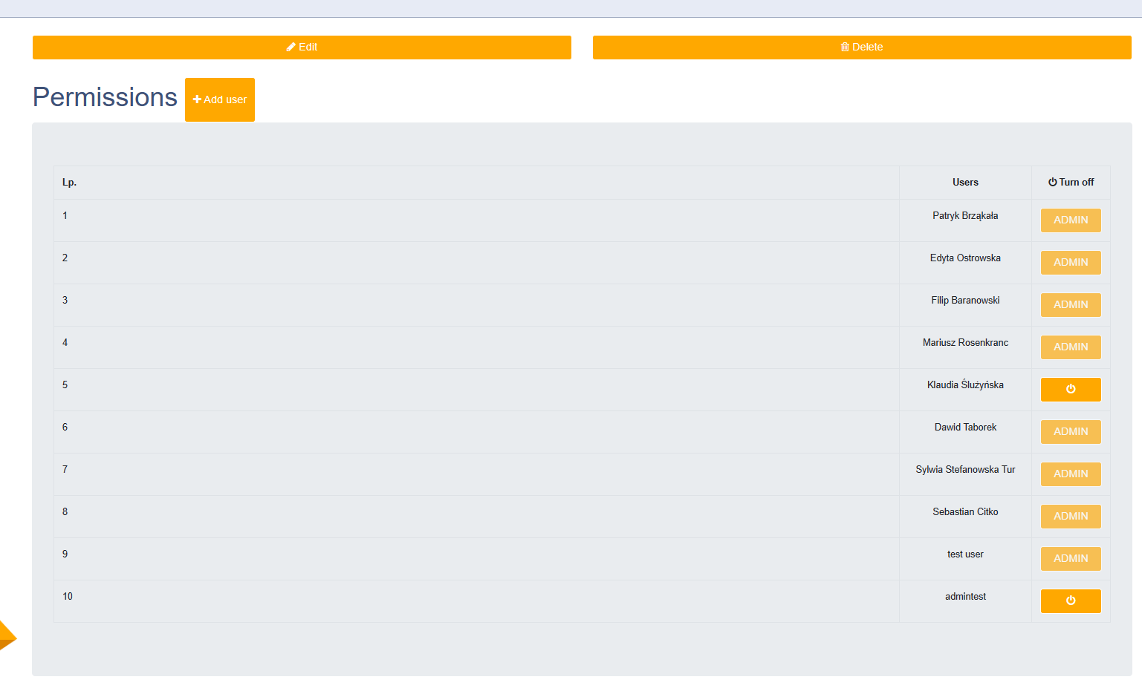Click the ADMIN badge for Mariusz Rosenkranc

pyautogui.click(x=1070, y=347)
